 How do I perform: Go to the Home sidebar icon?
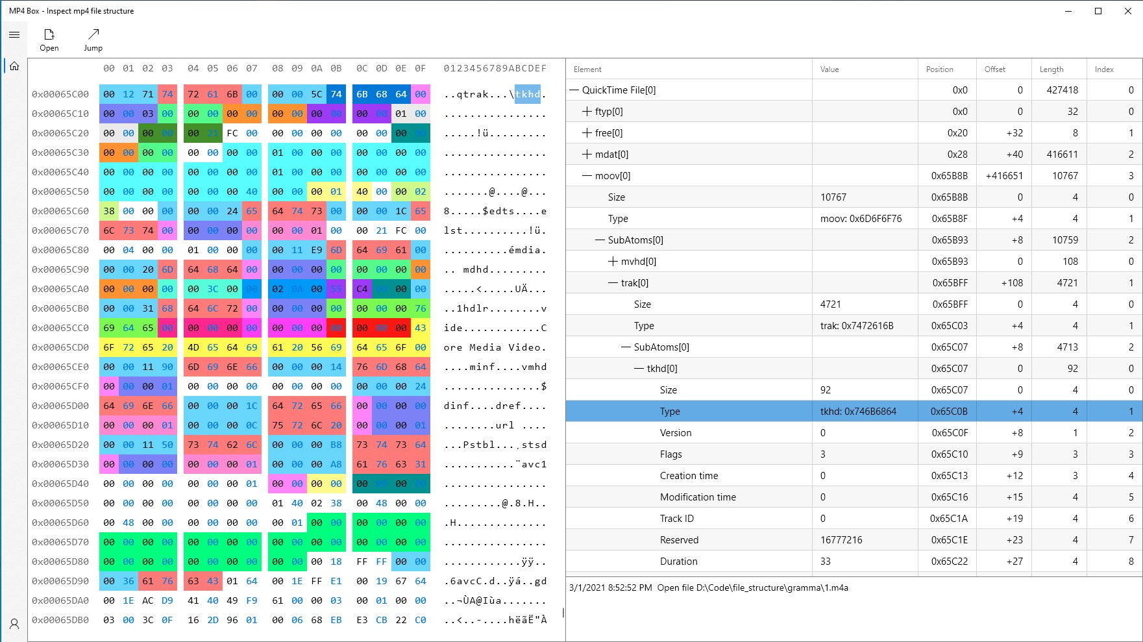[x=14, y=66]
